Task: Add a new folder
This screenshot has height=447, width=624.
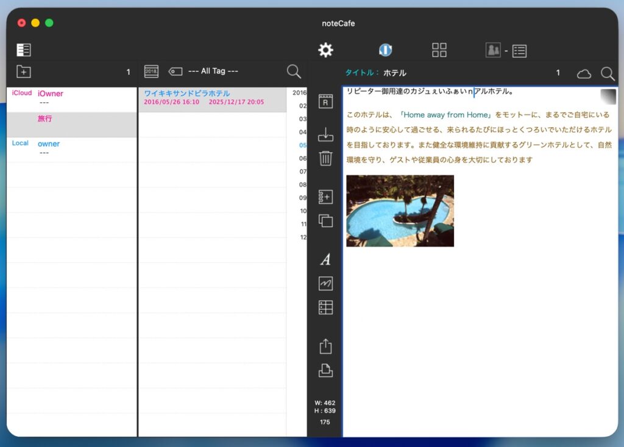Action: click(x=23, y=71)
